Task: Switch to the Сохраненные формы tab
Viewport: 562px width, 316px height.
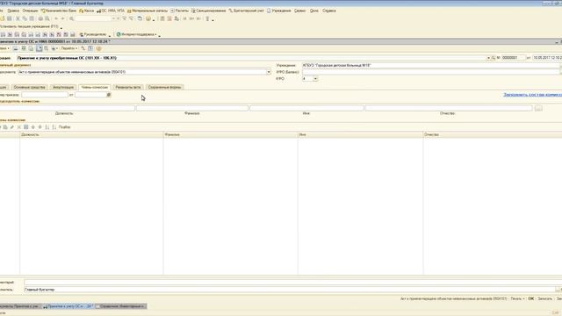Action: 164,88
